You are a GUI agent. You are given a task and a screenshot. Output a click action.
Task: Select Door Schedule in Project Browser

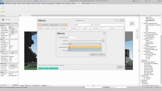pyautogui.click(x=147, y=65)
